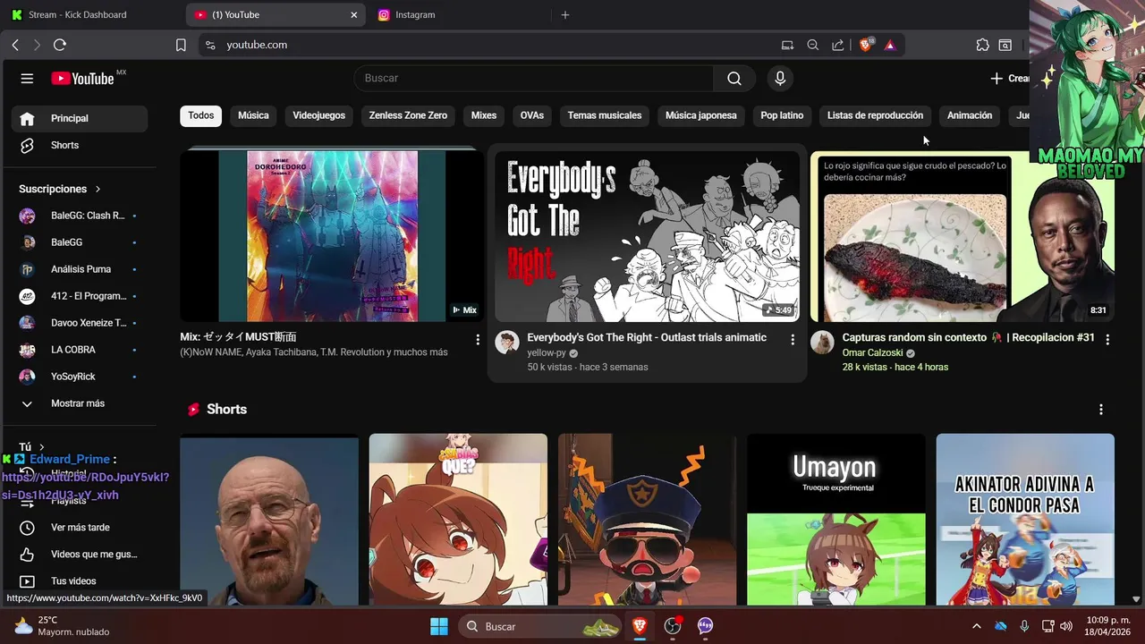Go to Principal home in sidebar
Viewport: 1145px width, 644px height.
(x=80, y=118)
